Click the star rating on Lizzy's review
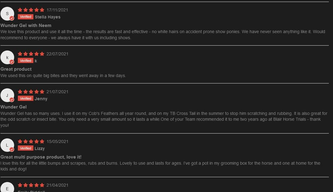The height and width of the screenshot is (192, 333). click(31, 141)
